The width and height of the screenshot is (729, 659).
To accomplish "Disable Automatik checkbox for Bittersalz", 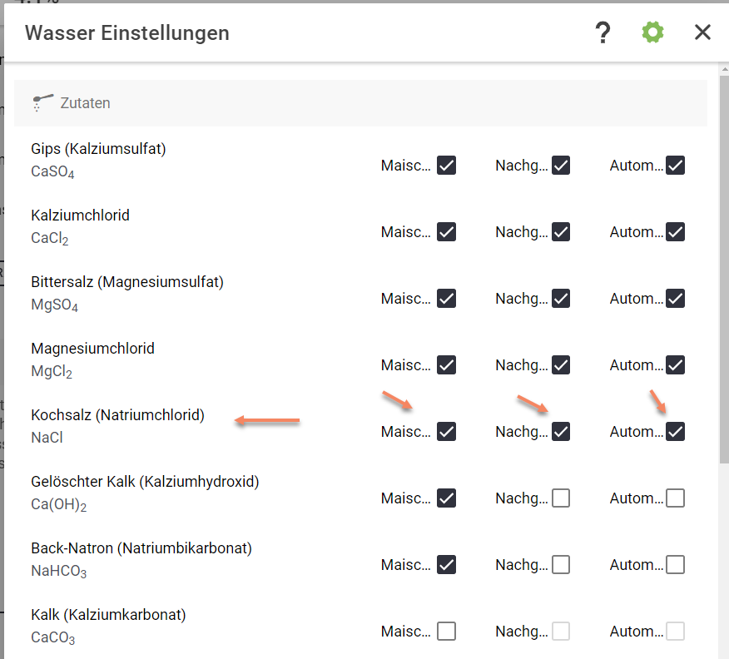I will click(x=675, y=299).
